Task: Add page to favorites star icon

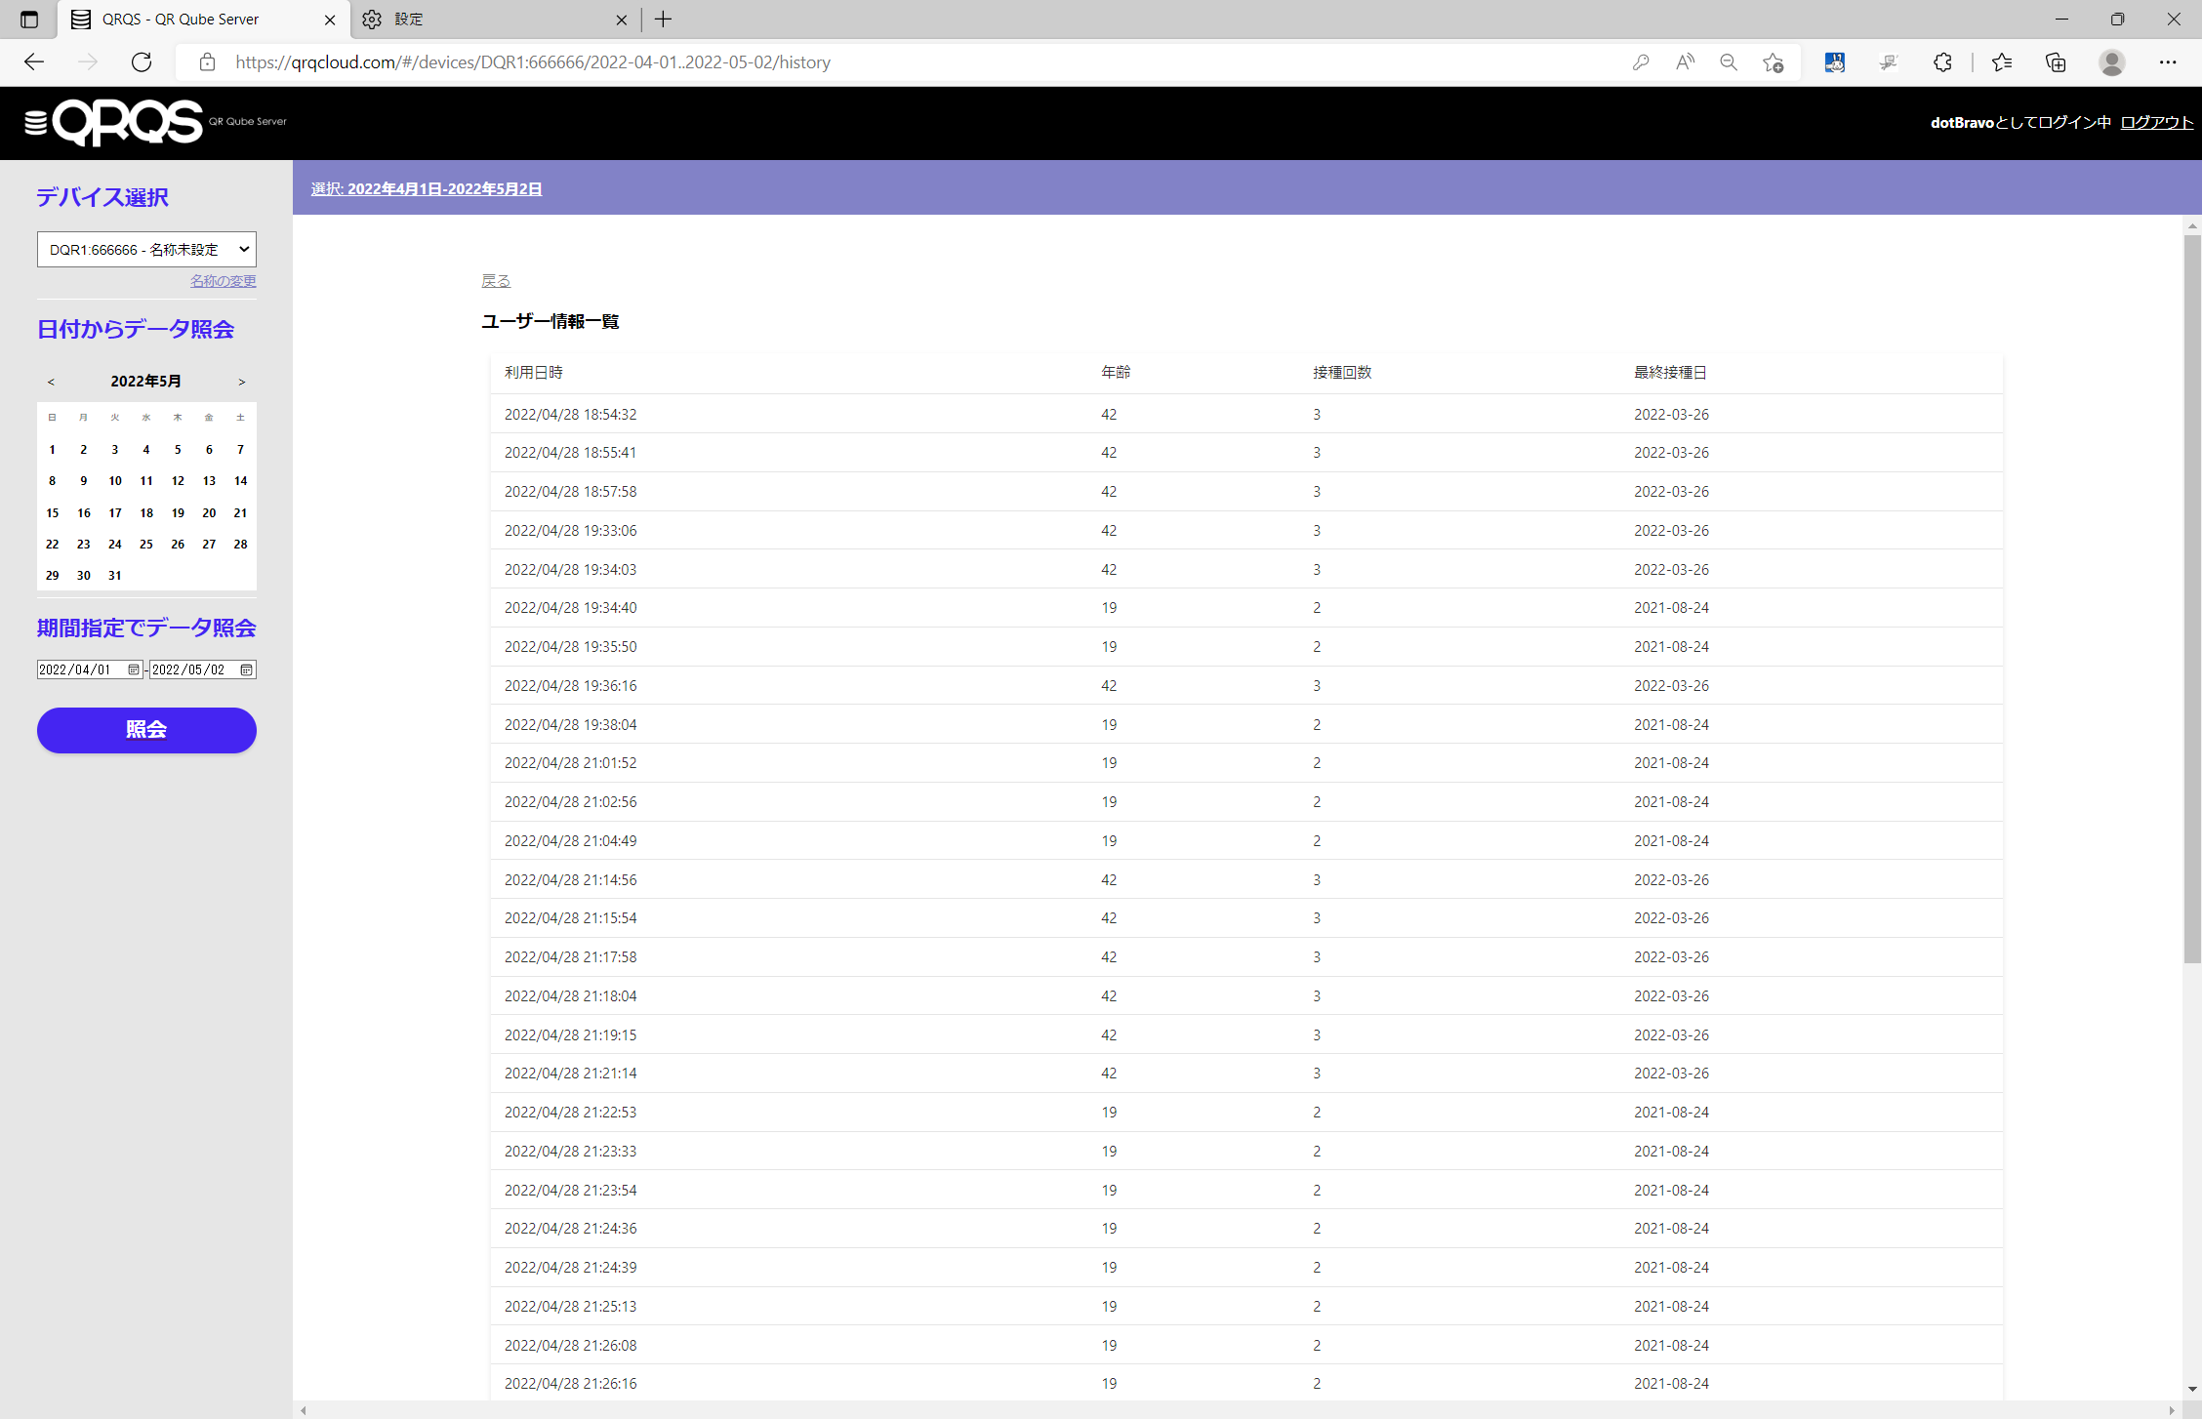Action: 1774,62
